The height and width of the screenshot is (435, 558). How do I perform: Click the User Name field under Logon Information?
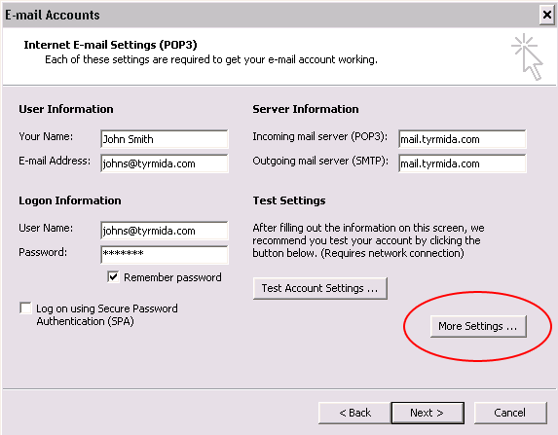tap(164, 231)
